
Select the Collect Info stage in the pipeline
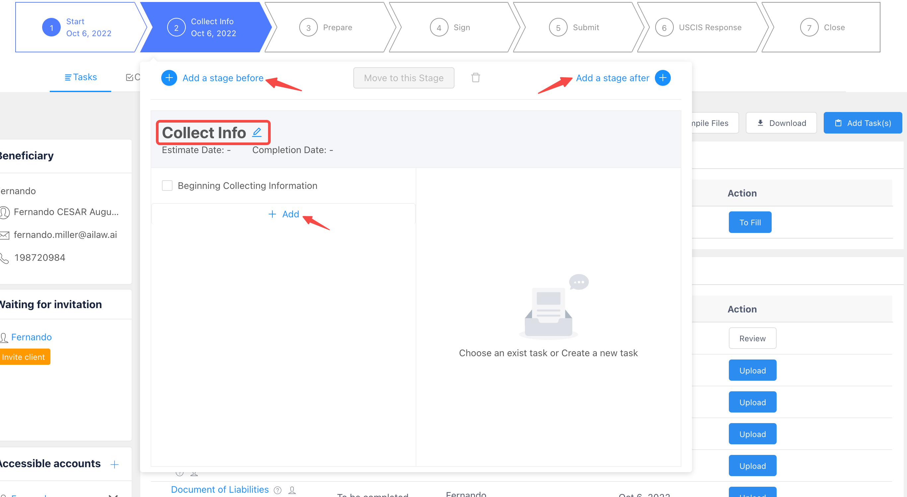coord(206,28)
